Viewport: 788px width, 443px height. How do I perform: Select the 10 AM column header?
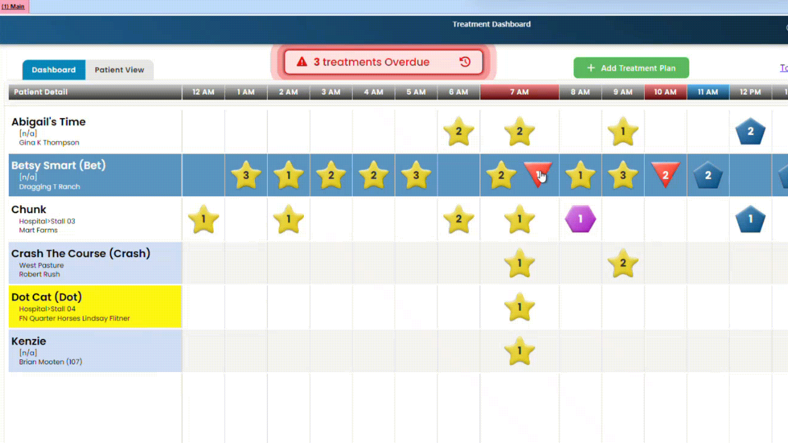(x=665, y=92)
